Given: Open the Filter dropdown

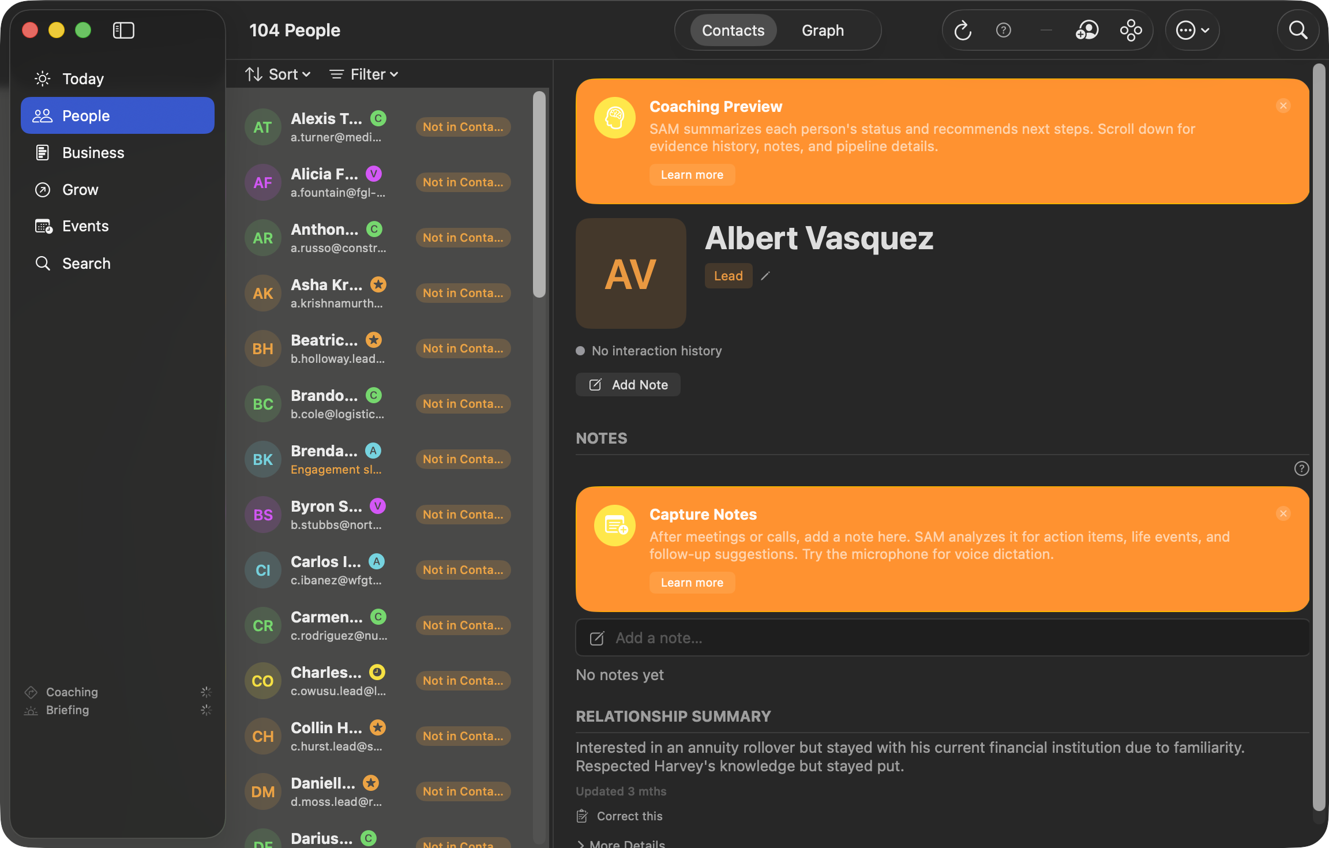Looking at the screenshot, I should coord(363,74).
